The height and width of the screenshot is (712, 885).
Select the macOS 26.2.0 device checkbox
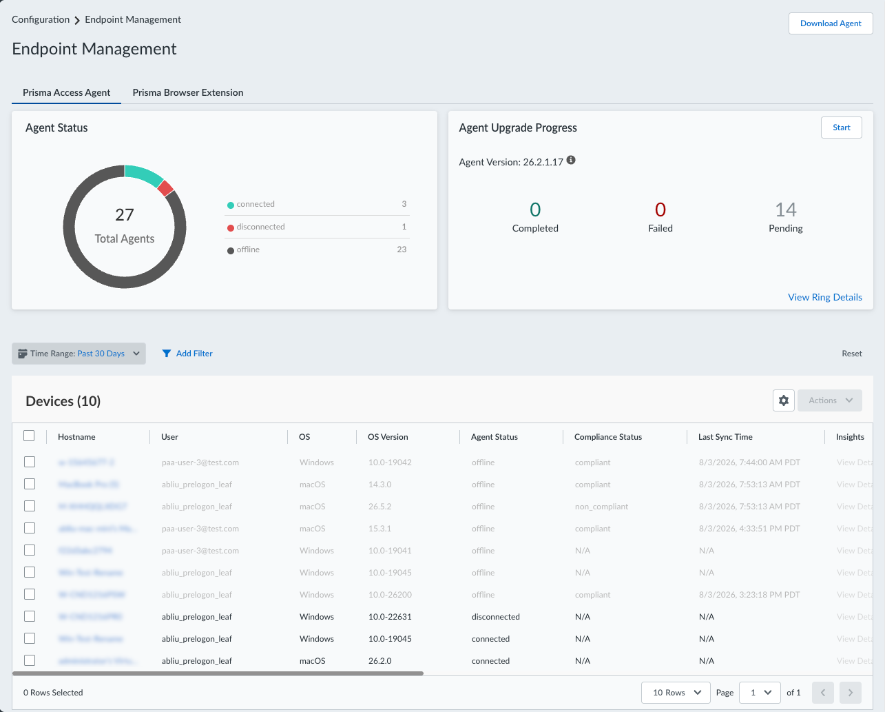coord(30,660)
